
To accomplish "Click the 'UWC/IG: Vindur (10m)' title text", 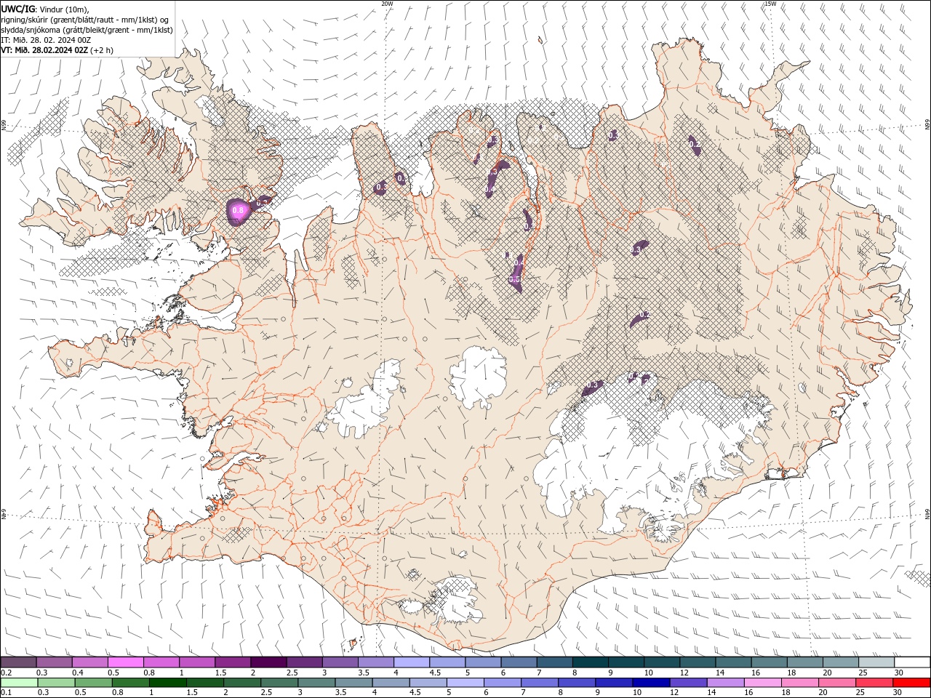I will pos(44,8).
